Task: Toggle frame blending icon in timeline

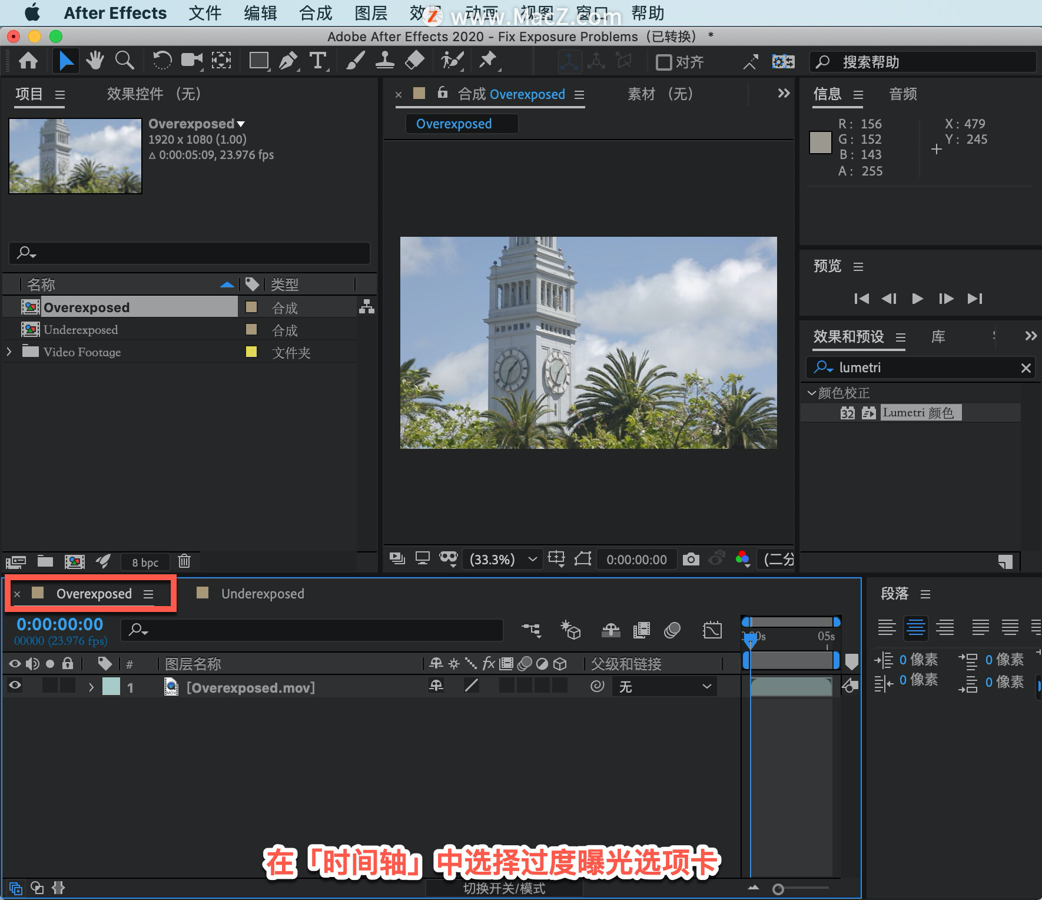Action: [641, 630]
